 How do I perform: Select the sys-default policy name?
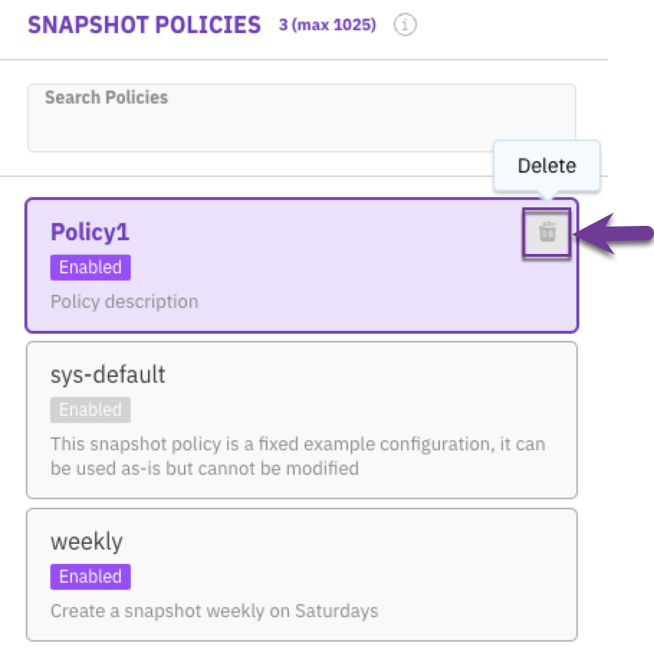pyautogui.click(x=108, y=375)
